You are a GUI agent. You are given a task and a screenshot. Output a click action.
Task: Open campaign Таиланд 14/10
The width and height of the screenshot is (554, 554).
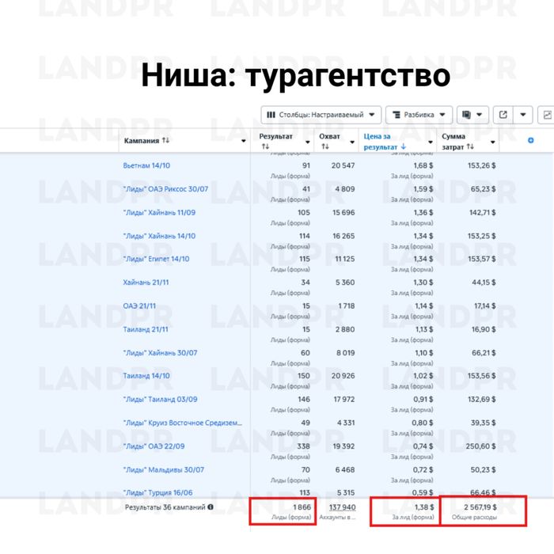pos(146,376)
